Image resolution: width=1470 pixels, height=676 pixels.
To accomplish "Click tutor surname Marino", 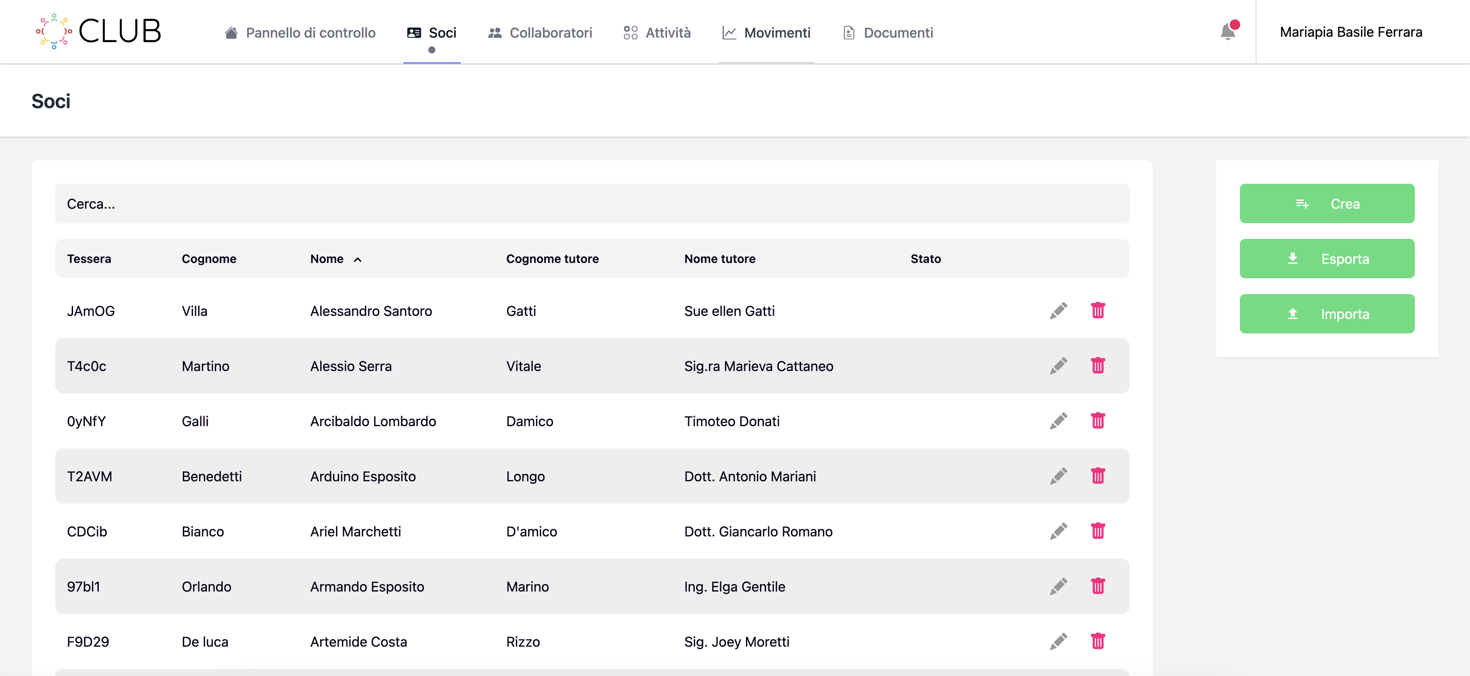I will coord(527,586).
